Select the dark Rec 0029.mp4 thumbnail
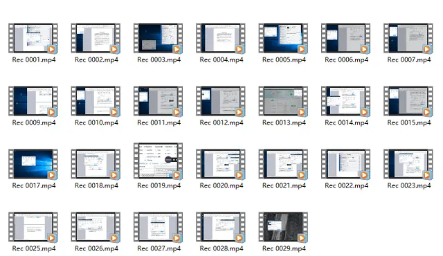Screen dimensions: 443x256 [x=283, y=227]
